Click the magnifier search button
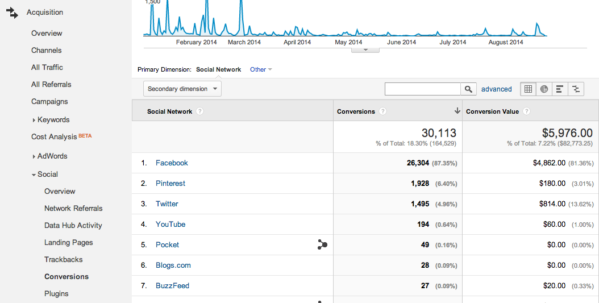The image size is (599, 303). coord(468,89)
